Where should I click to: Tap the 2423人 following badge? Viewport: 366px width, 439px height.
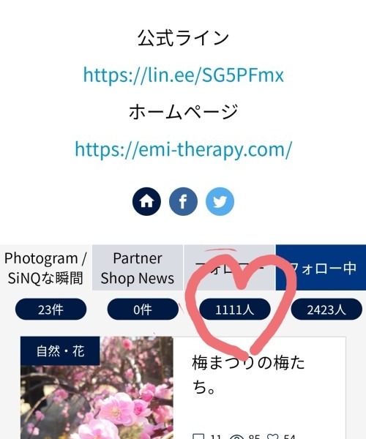[326, 309]
